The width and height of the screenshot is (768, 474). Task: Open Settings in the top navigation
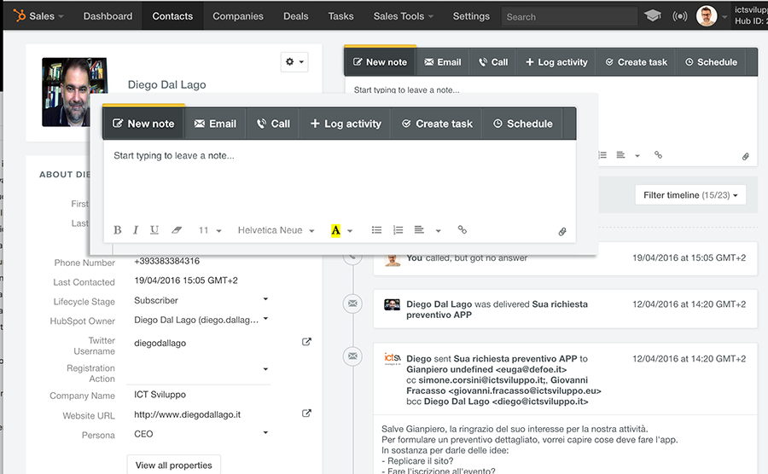click(x=471, y=16)
